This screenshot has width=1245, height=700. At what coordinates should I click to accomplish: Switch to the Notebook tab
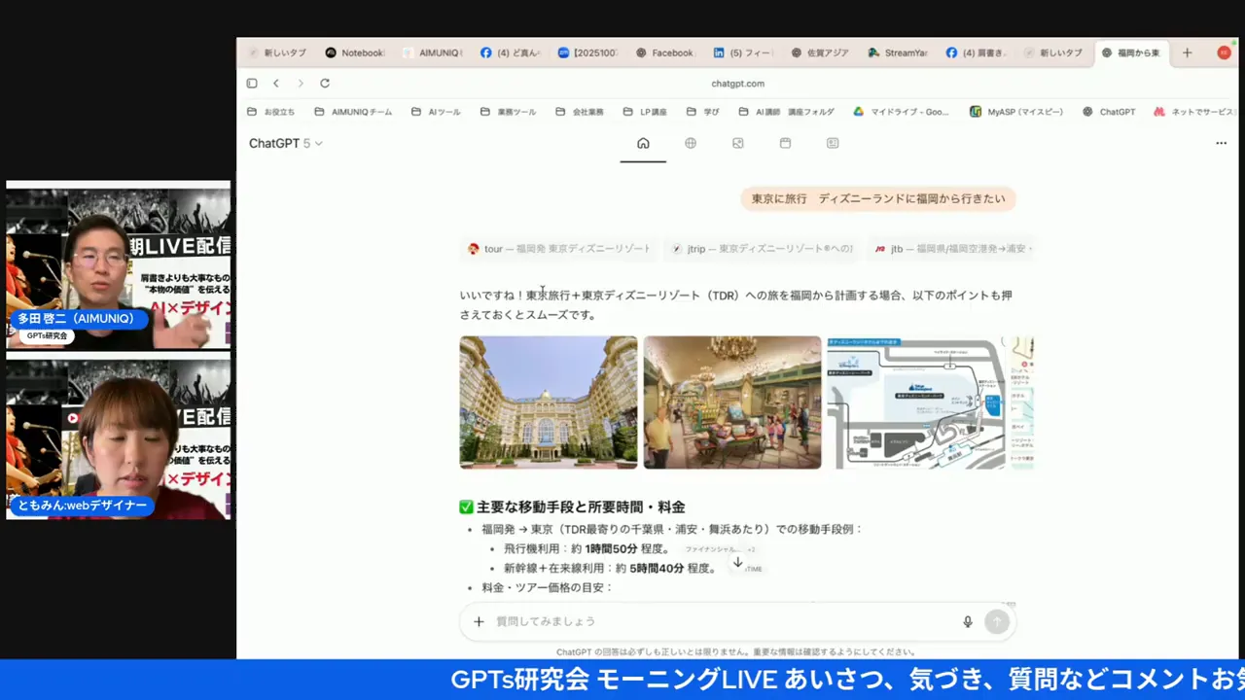click(355, 52)
